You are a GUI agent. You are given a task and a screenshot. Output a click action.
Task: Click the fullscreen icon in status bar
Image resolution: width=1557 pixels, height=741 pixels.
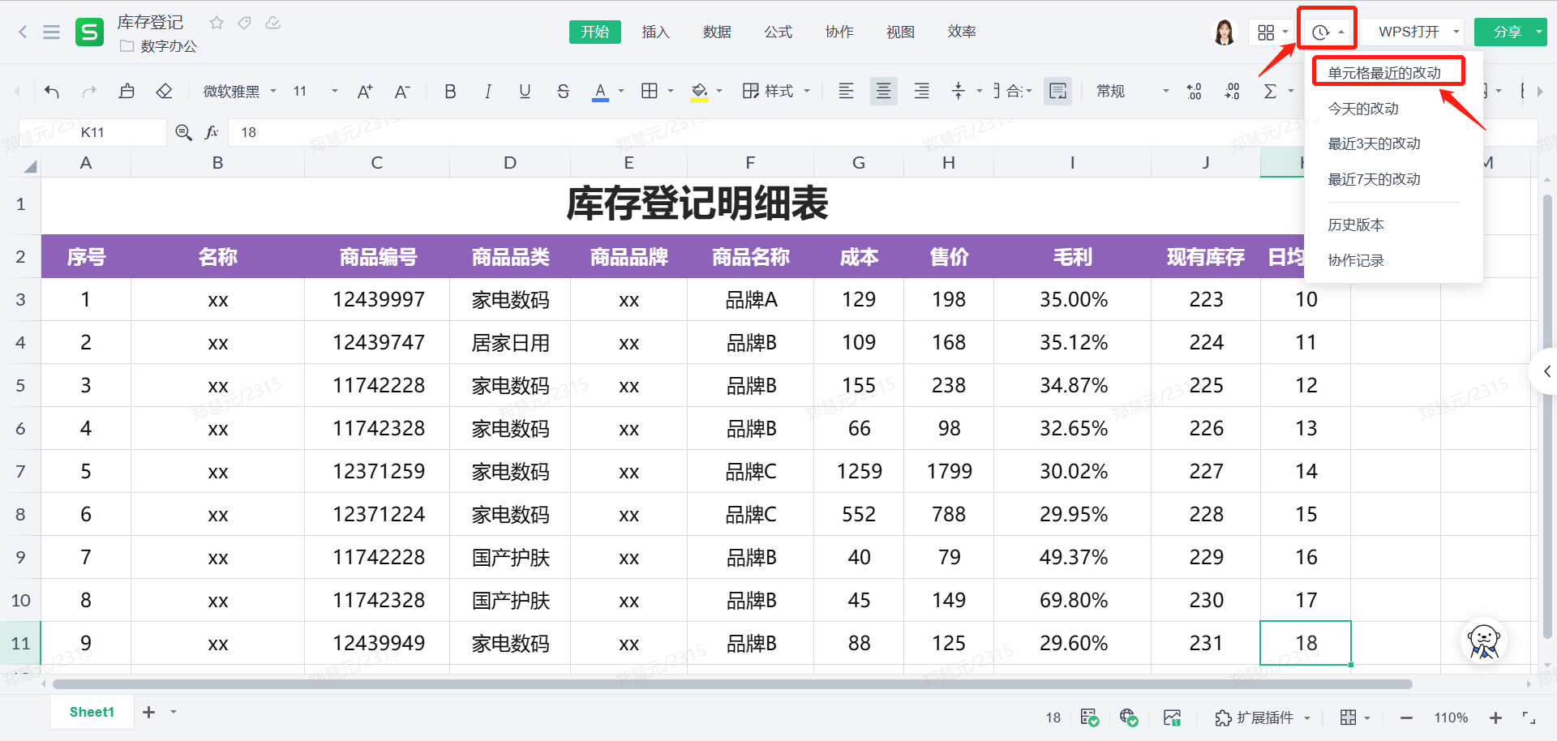coord(1529,717)
